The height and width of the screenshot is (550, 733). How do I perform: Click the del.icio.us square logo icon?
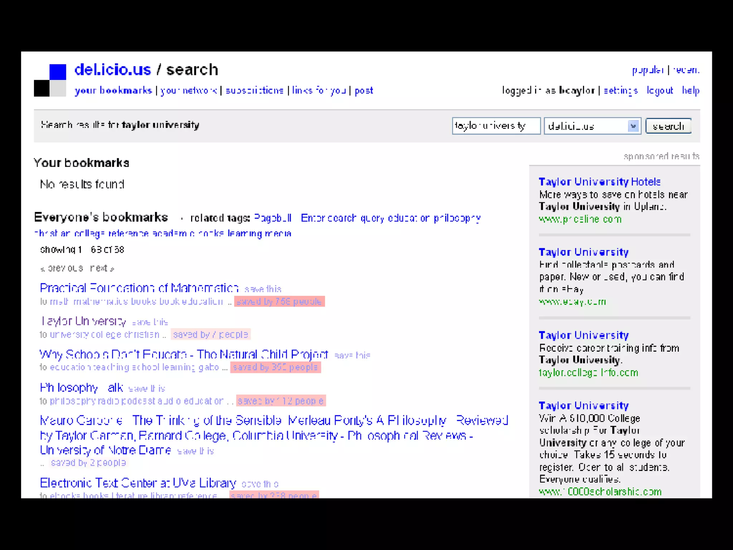coord(50,80)
